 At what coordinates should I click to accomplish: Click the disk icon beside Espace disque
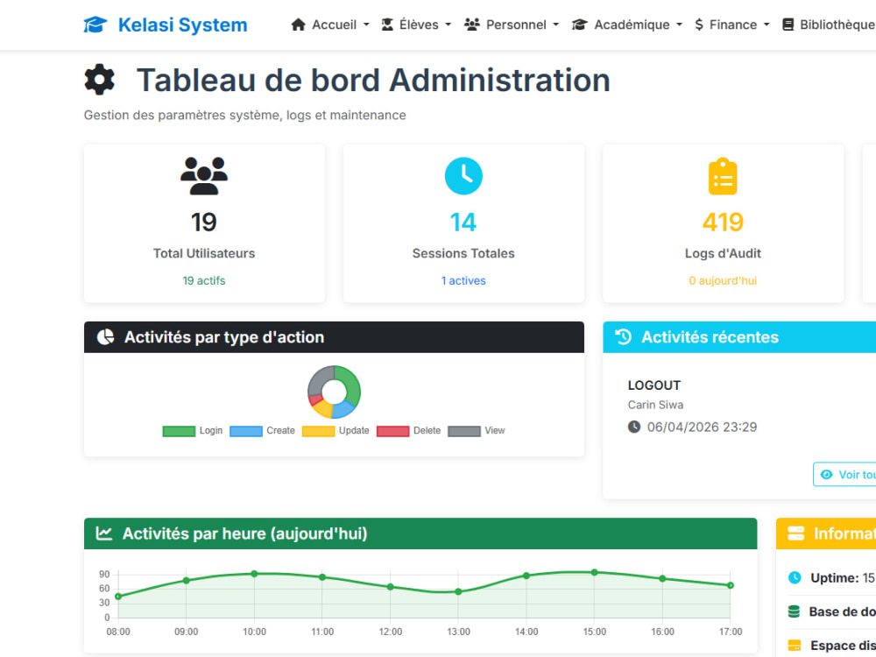coord(795,646)
